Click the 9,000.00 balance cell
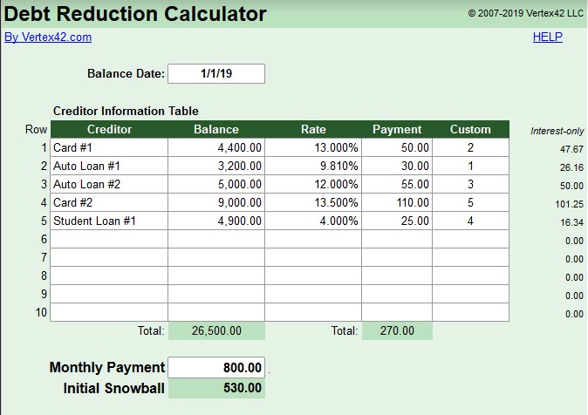This screenshot has height=415, width=588. (x=216, y=203)
